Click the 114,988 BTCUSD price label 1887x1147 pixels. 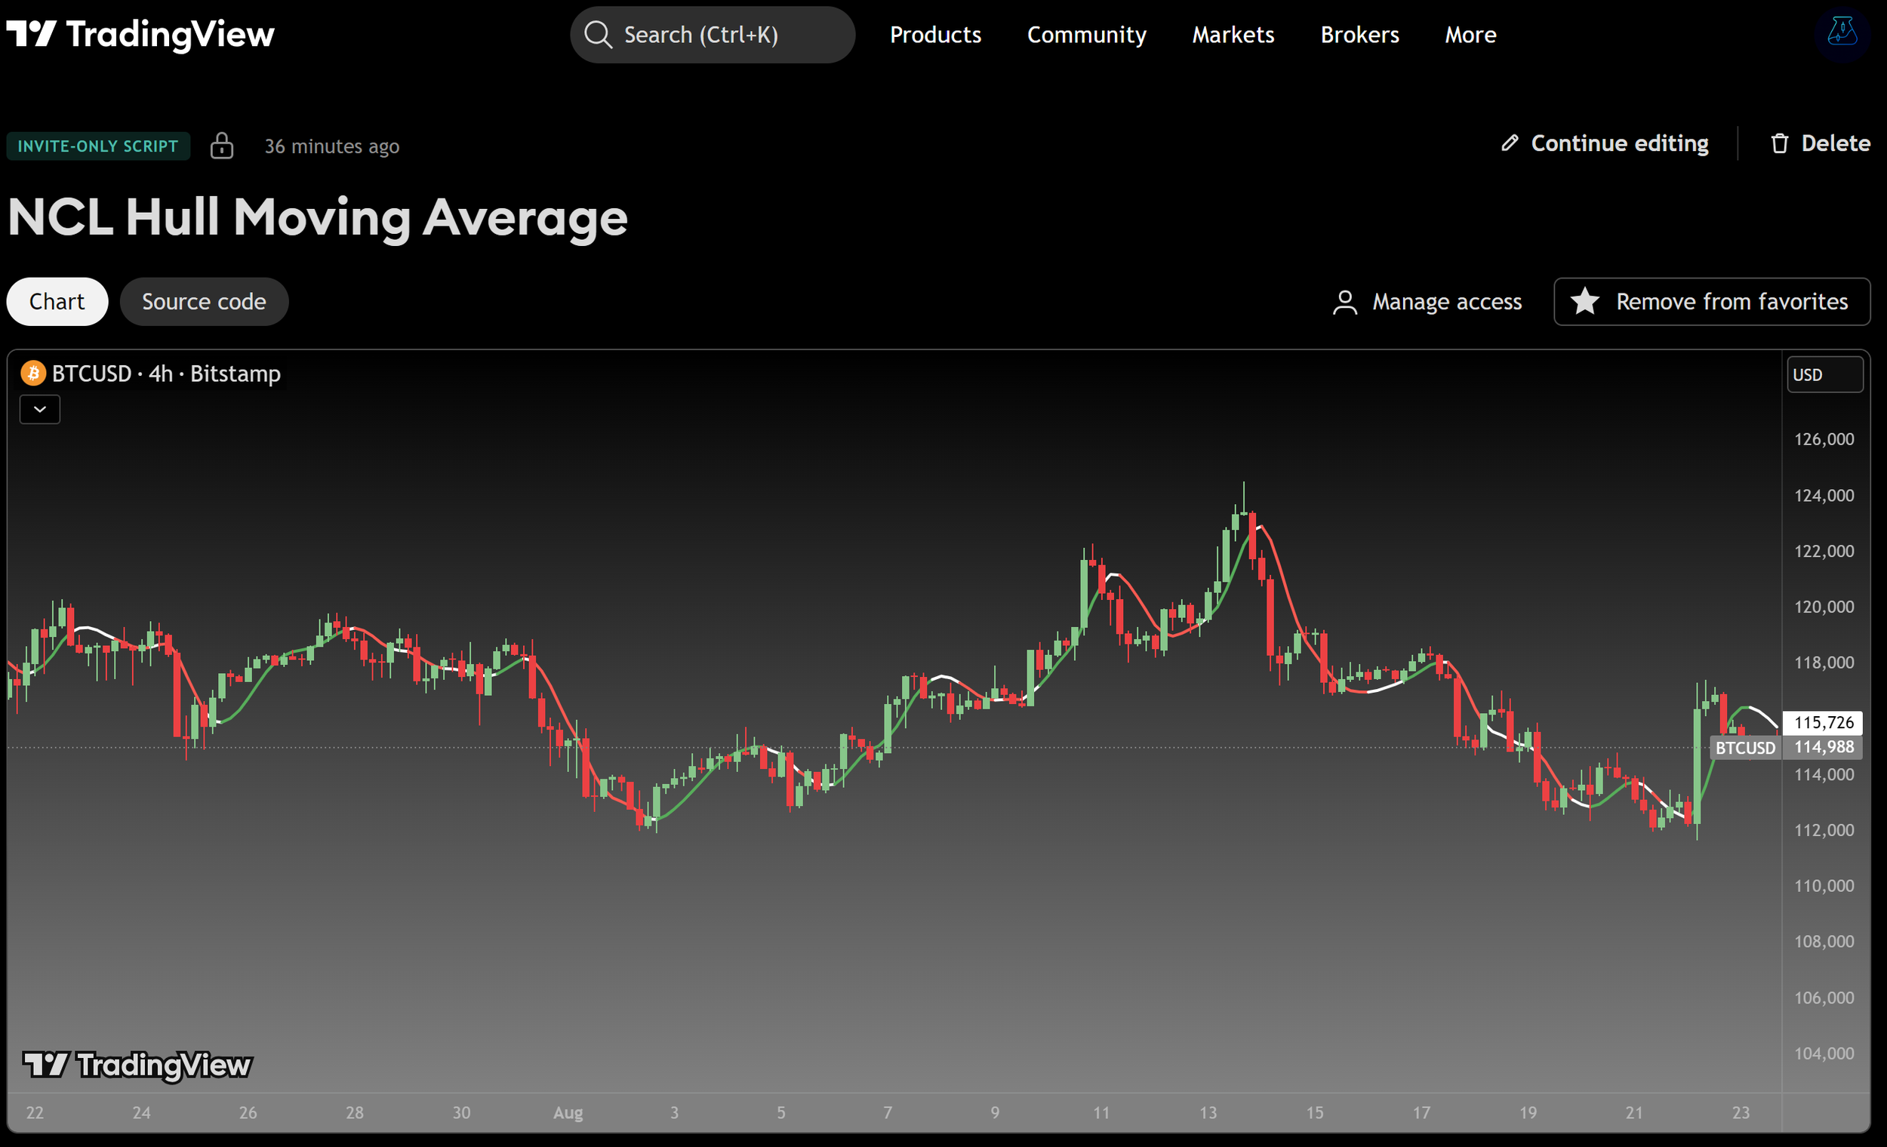(1824, 747)
